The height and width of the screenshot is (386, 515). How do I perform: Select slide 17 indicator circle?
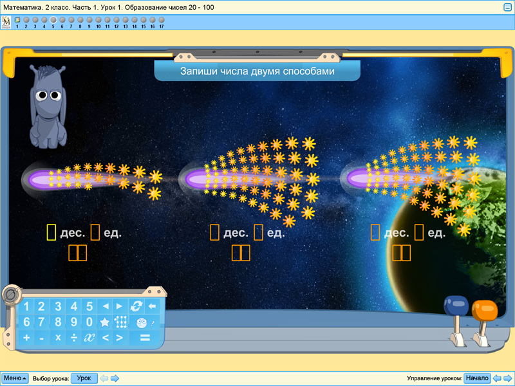coord(162,20)
